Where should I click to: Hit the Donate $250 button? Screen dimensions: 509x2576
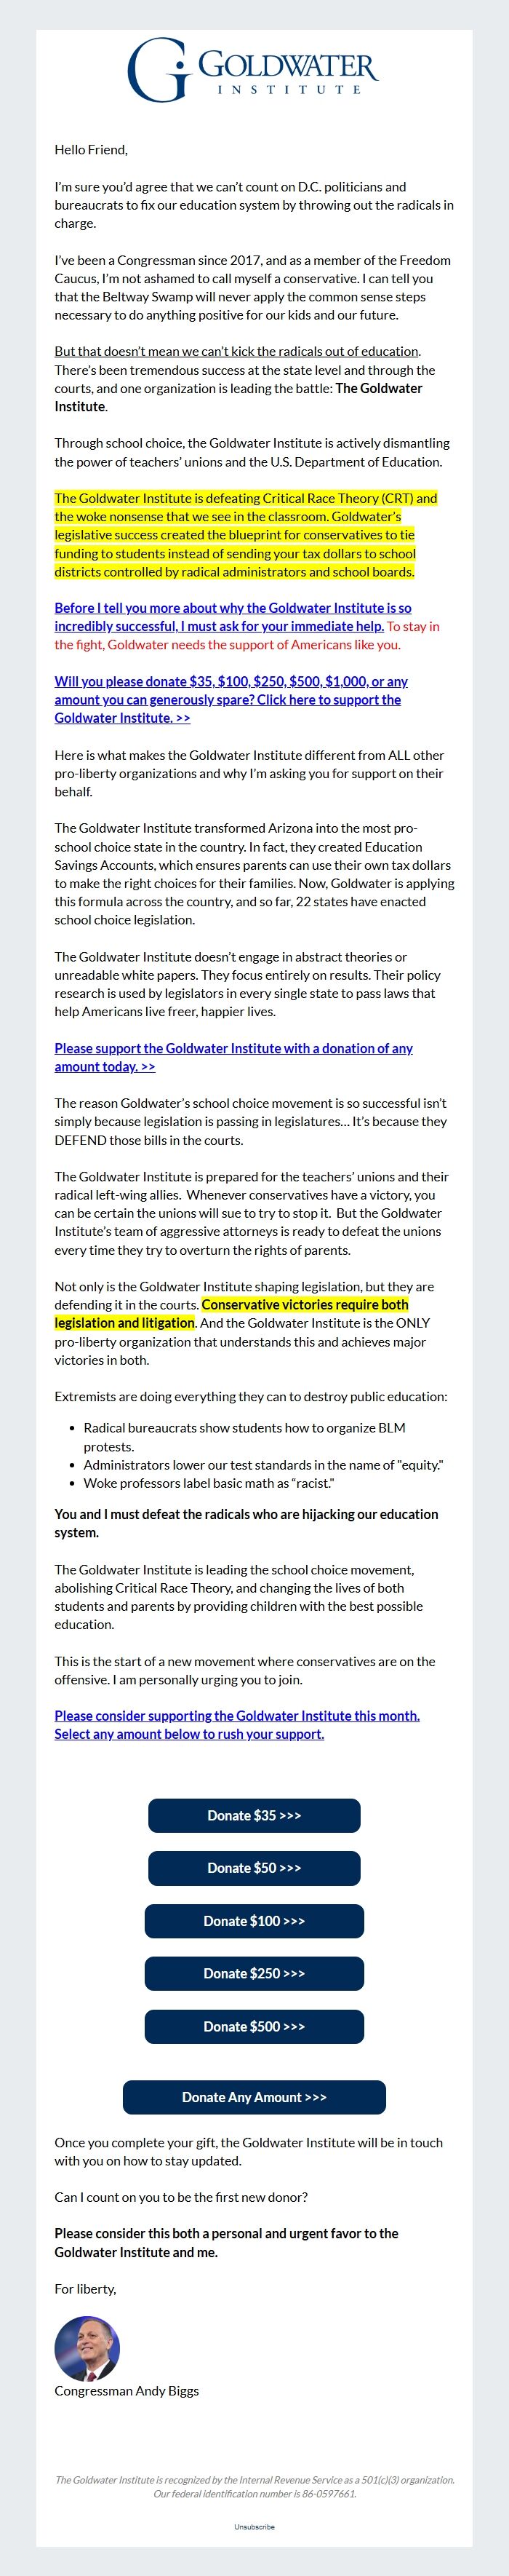coord(254,1973)
